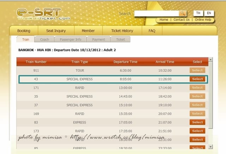
Task: Click departure time 6:30:00
Action: [x=126, y=70]
